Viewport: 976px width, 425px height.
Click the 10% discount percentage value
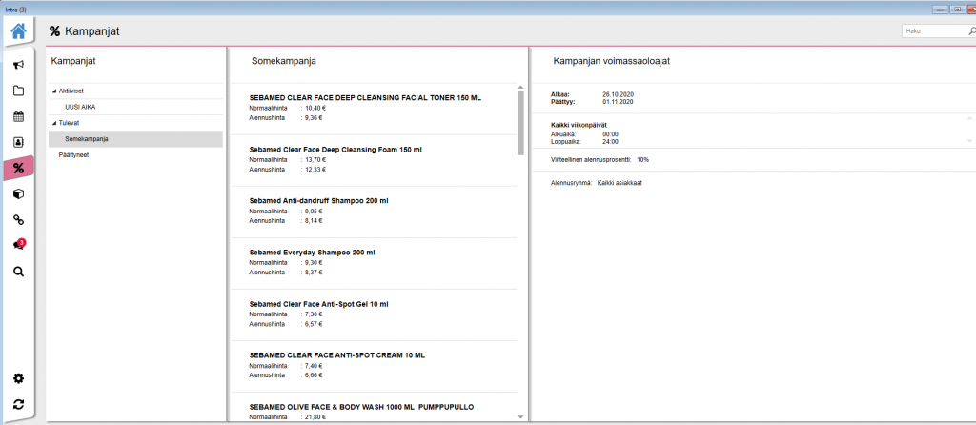(643, 159)
